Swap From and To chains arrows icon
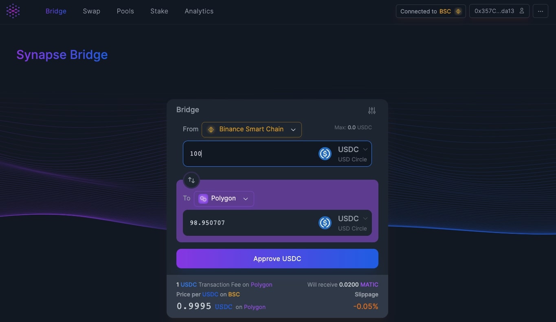Screen dimensions: 556x322 [x=191, y=180]
